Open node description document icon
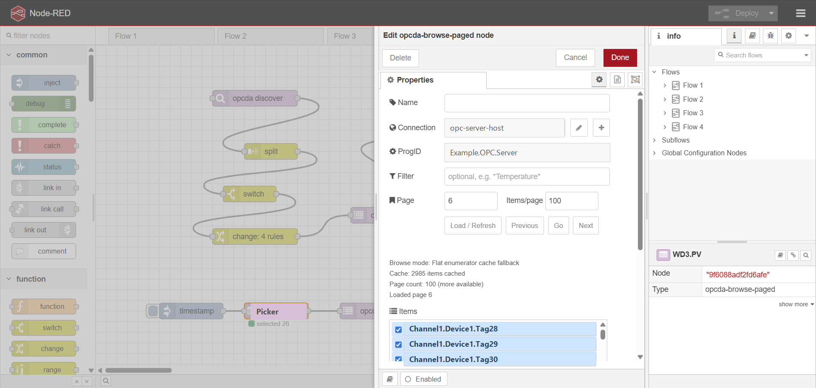 click(618, 80)
